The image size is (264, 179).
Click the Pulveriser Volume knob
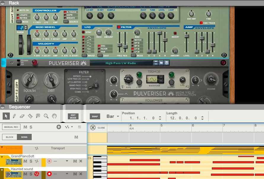tap(211, 79)
